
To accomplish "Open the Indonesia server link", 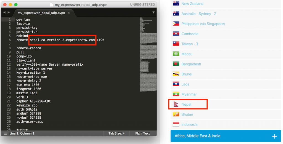I will point(189,124).
